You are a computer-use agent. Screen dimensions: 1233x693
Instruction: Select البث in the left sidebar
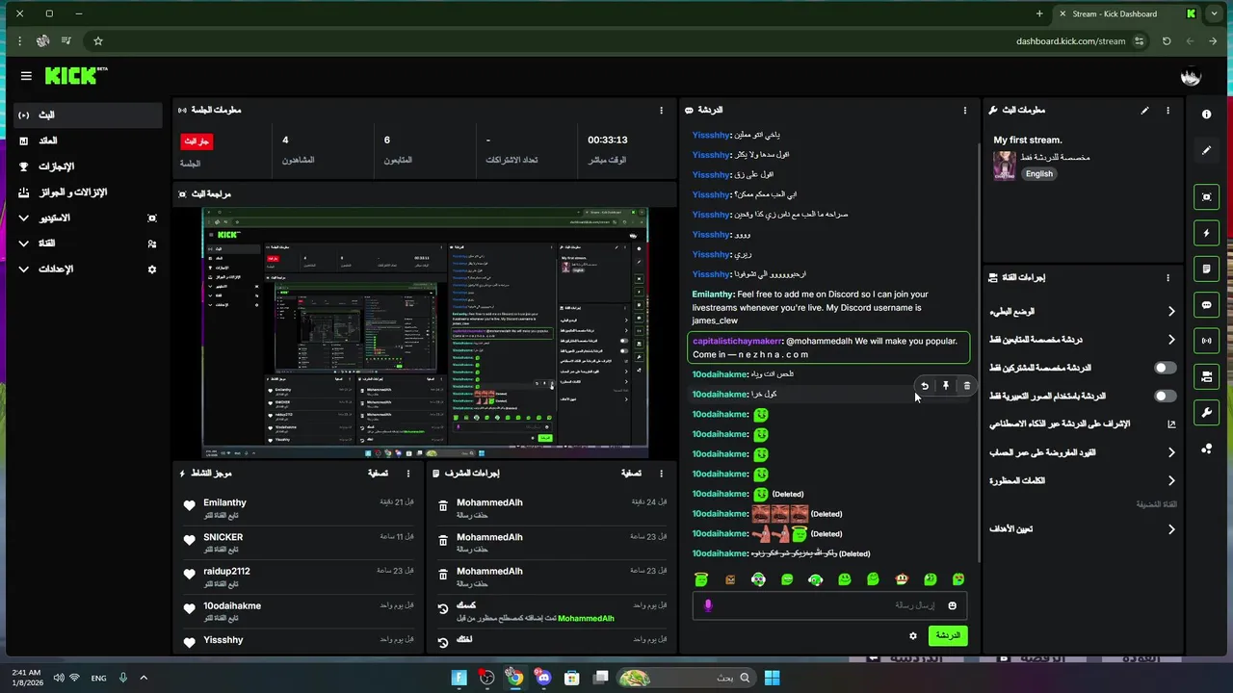tap(89, 115)
